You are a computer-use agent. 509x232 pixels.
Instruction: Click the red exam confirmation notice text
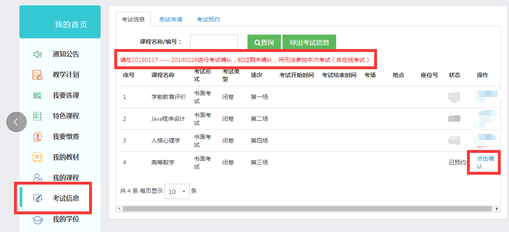click(245, 60)
